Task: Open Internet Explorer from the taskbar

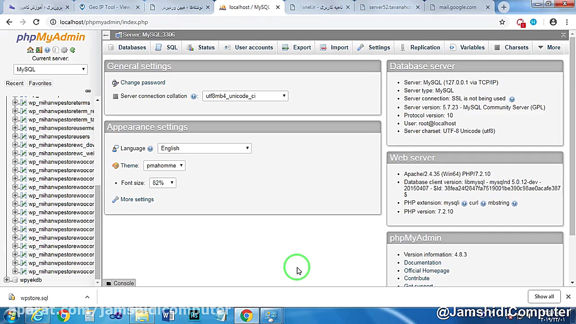Action: pos(38,316)
